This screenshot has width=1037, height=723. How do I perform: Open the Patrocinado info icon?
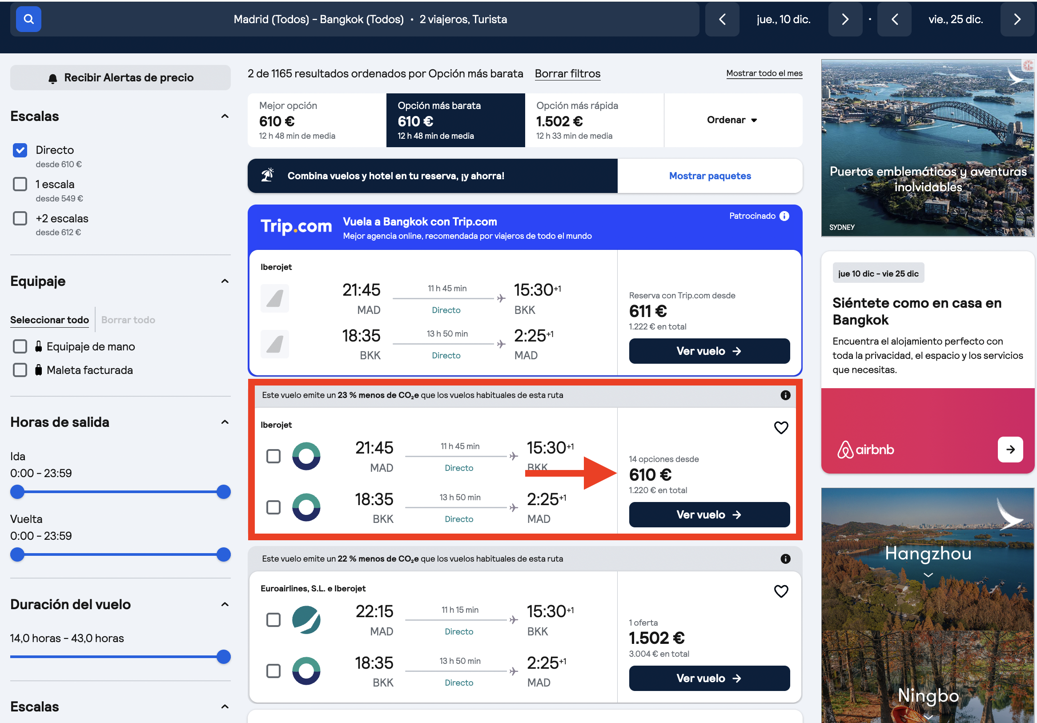point(784,216)
